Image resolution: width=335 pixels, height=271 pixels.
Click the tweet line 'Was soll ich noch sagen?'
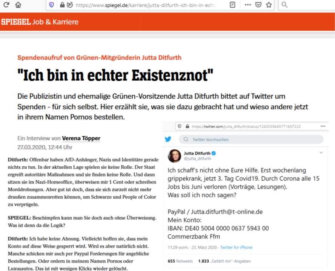click(202, 195)
